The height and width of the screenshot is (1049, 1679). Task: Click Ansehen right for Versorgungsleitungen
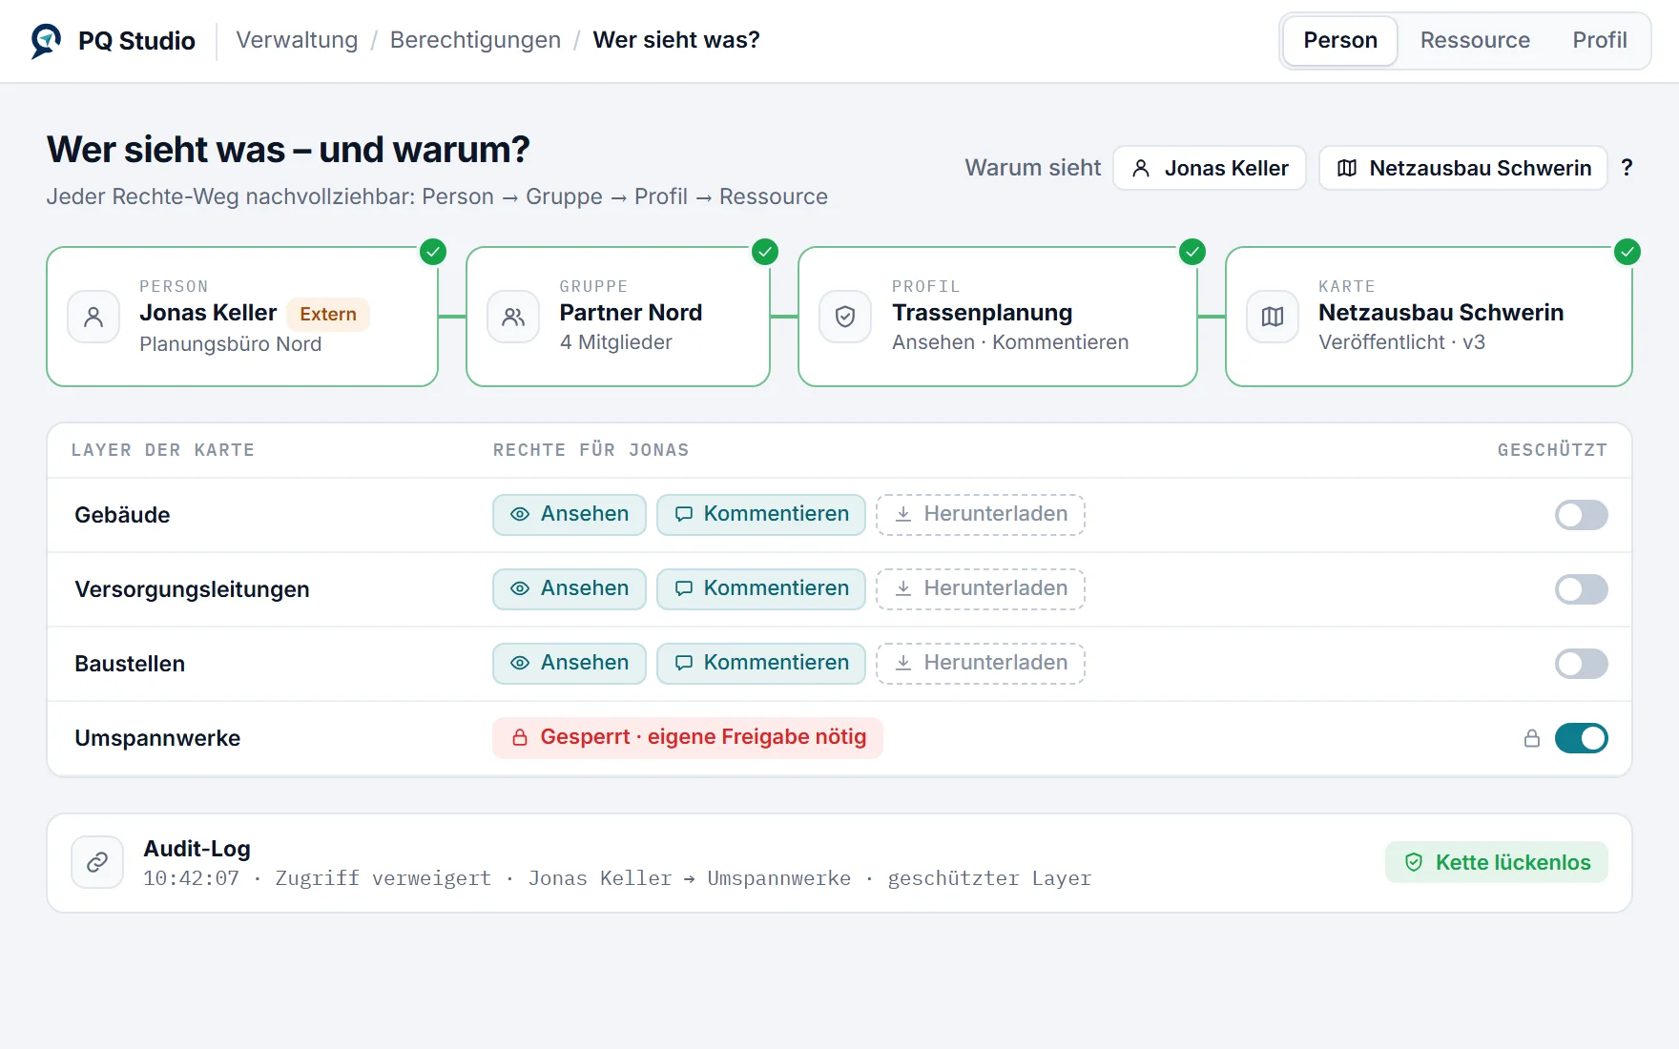point(570,589)
